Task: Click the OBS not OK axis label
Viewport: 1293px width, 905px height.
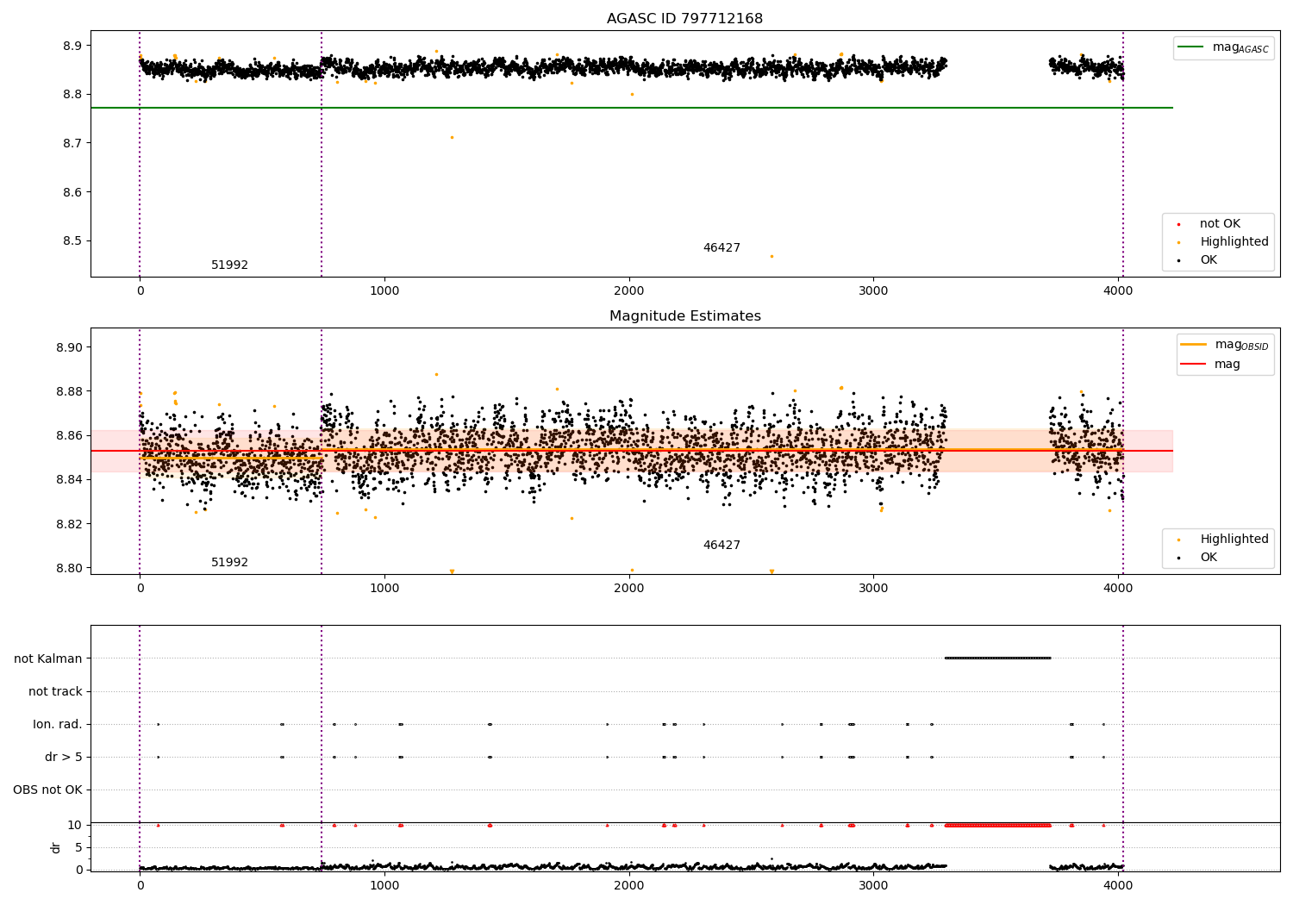Action: pos(48,790)
